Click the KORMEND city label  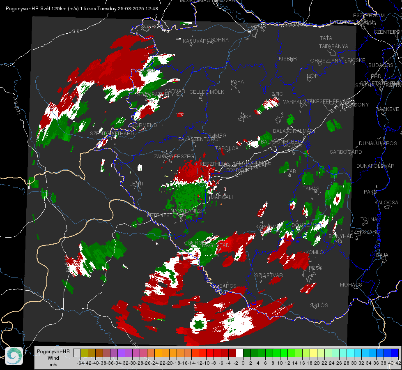[x=144, y=125]
